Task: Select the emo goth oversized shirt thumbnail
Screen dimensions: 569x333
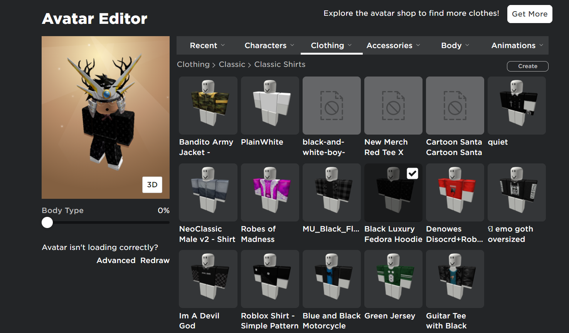Action: 517,192
